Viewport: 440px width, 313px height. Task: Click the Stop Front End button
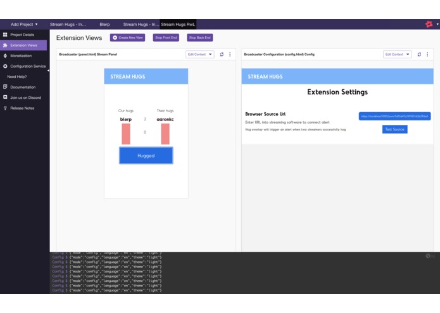[166, 37]
